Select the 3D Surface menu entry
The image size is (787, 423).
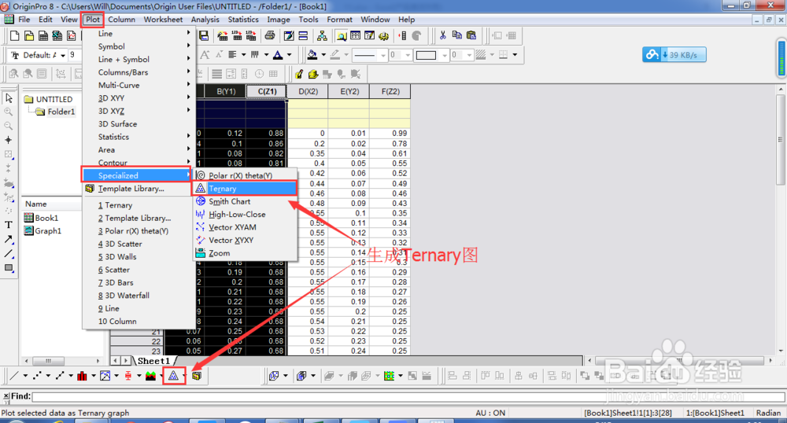coord(139,123)
